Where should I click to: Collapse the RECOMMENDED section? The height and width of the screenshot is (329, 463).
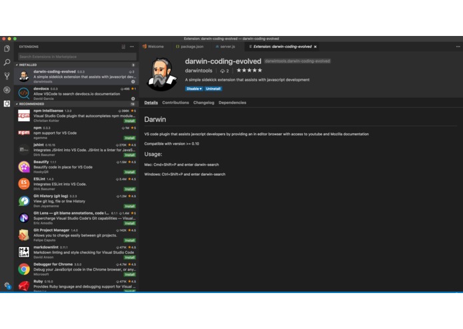(x=30, y=104)
